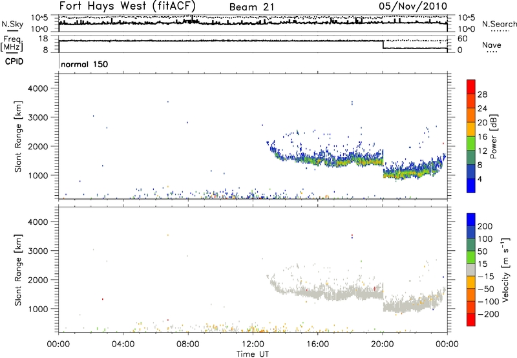Viewport: 517px width, 358px height.
Task: Click the 'Nave' legend label
Action: 492,45
